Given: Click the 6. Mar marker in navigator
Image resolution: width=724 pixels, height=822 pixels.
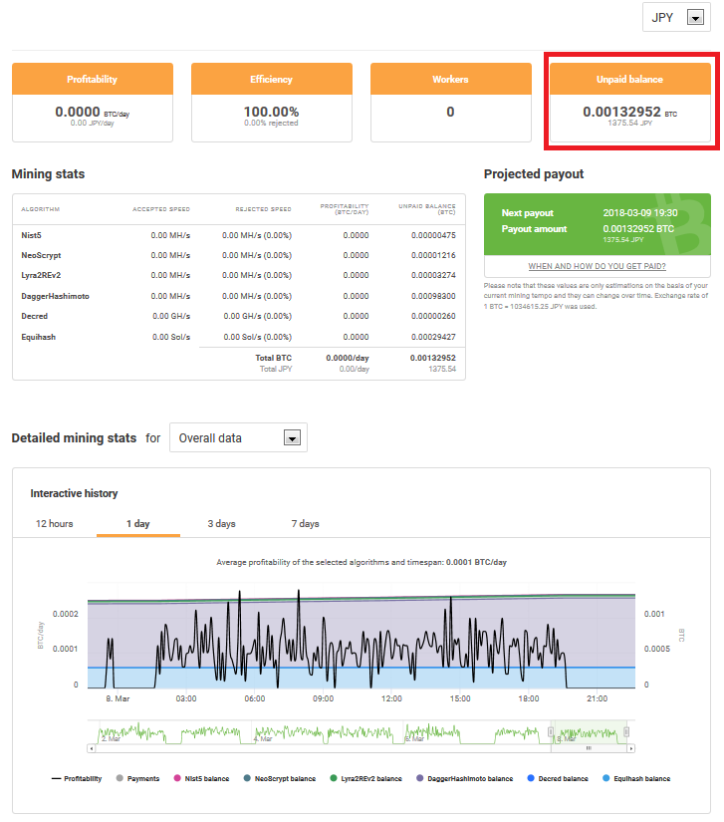Looking at the screenshot, I should click(415, 738).
